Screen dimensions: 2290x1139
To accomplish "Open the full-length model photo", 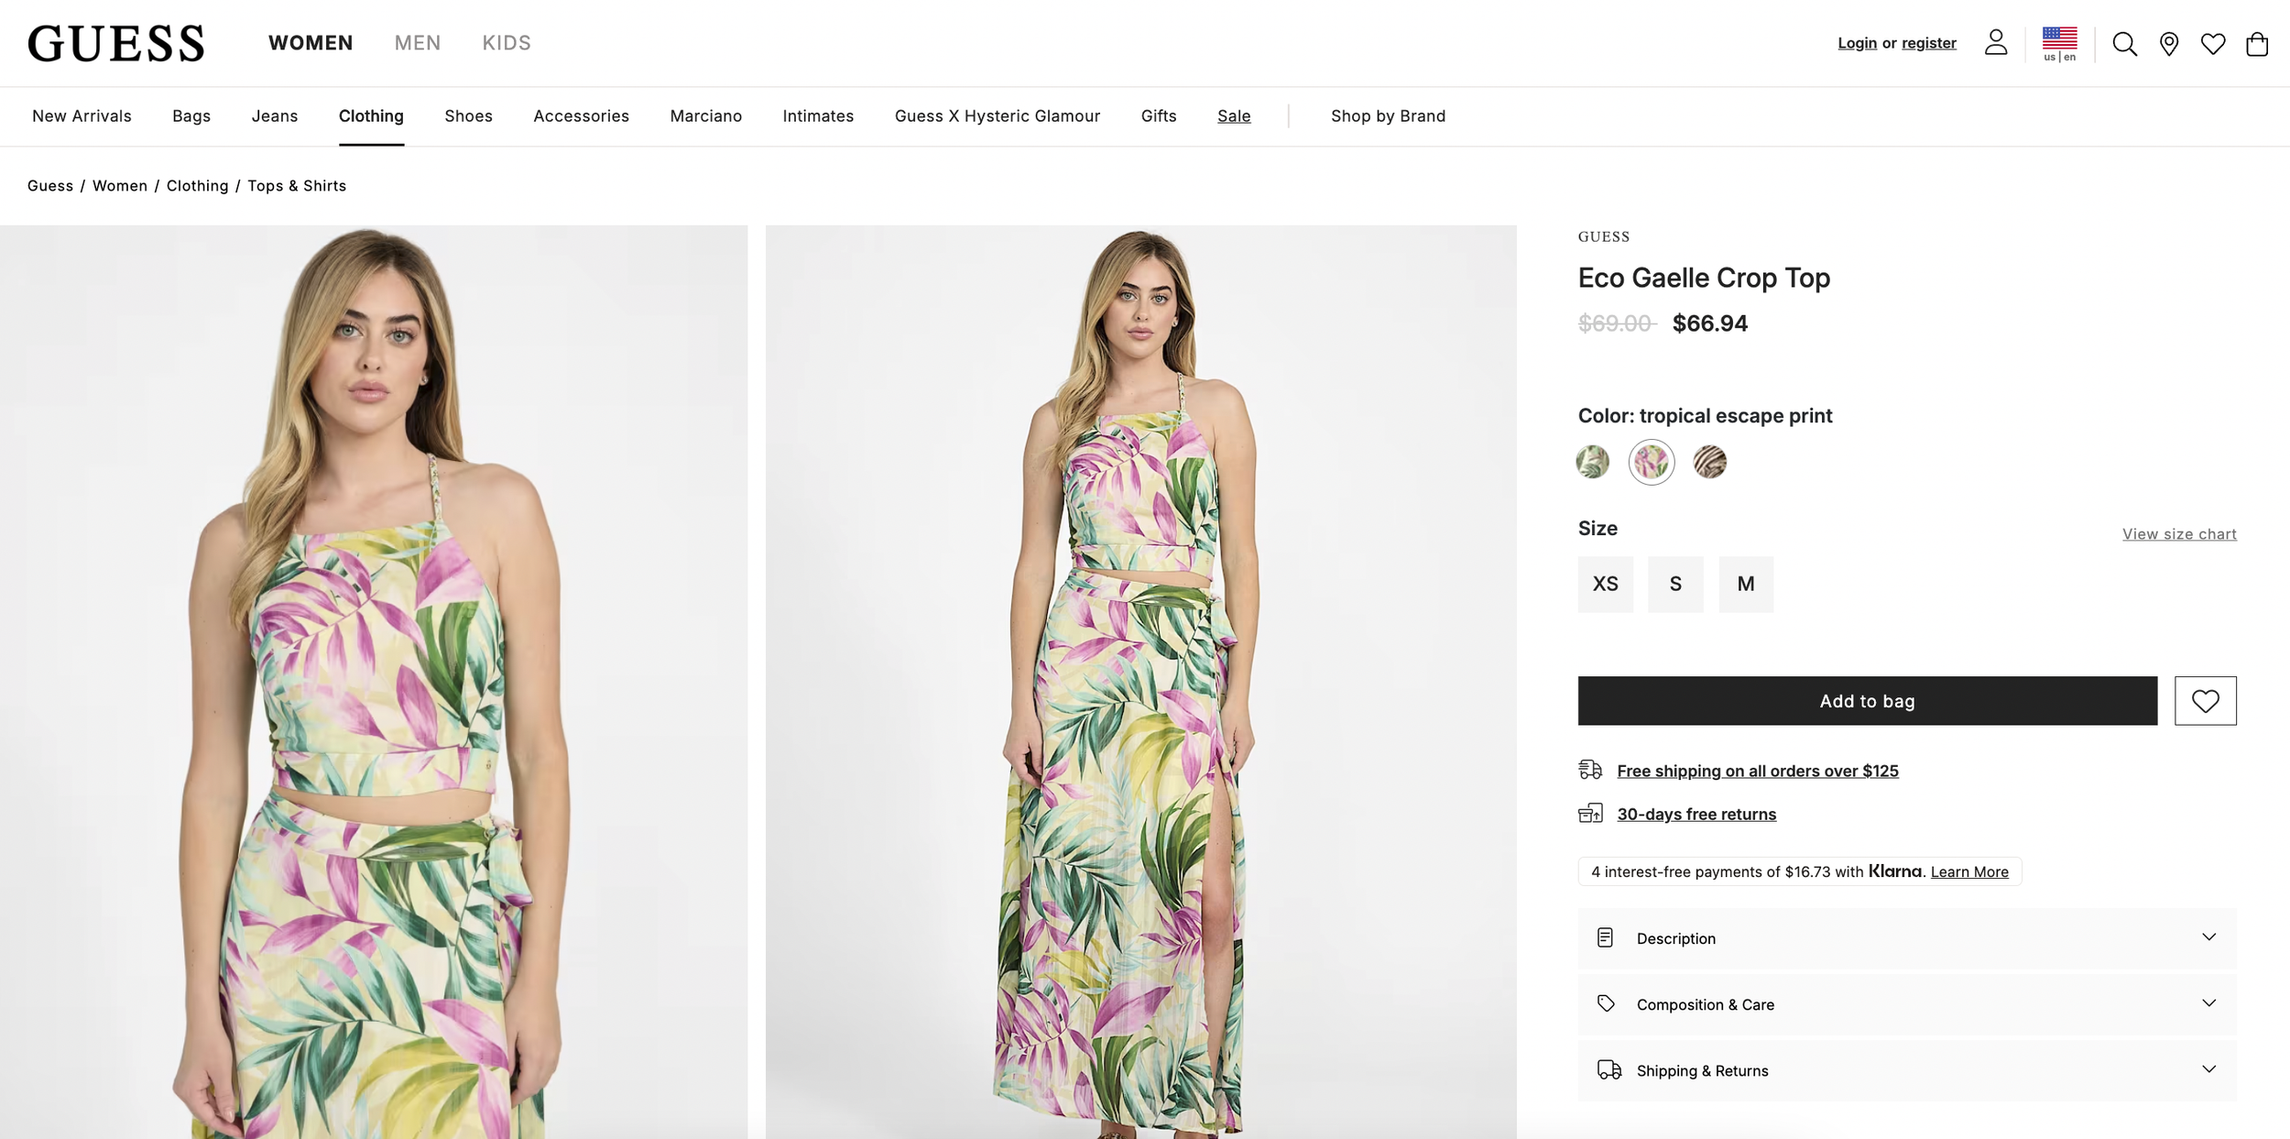I will pos(1140,682).
